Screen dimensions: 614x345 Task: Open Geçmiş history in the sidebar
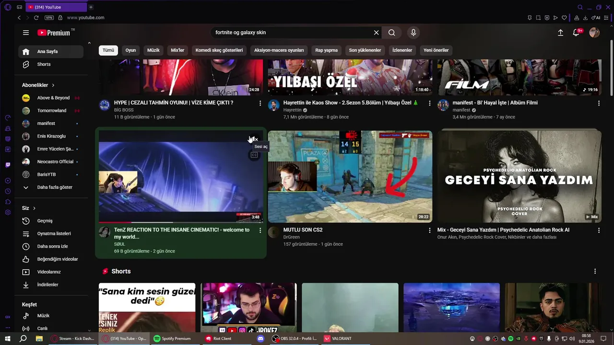tap(51, 221)
